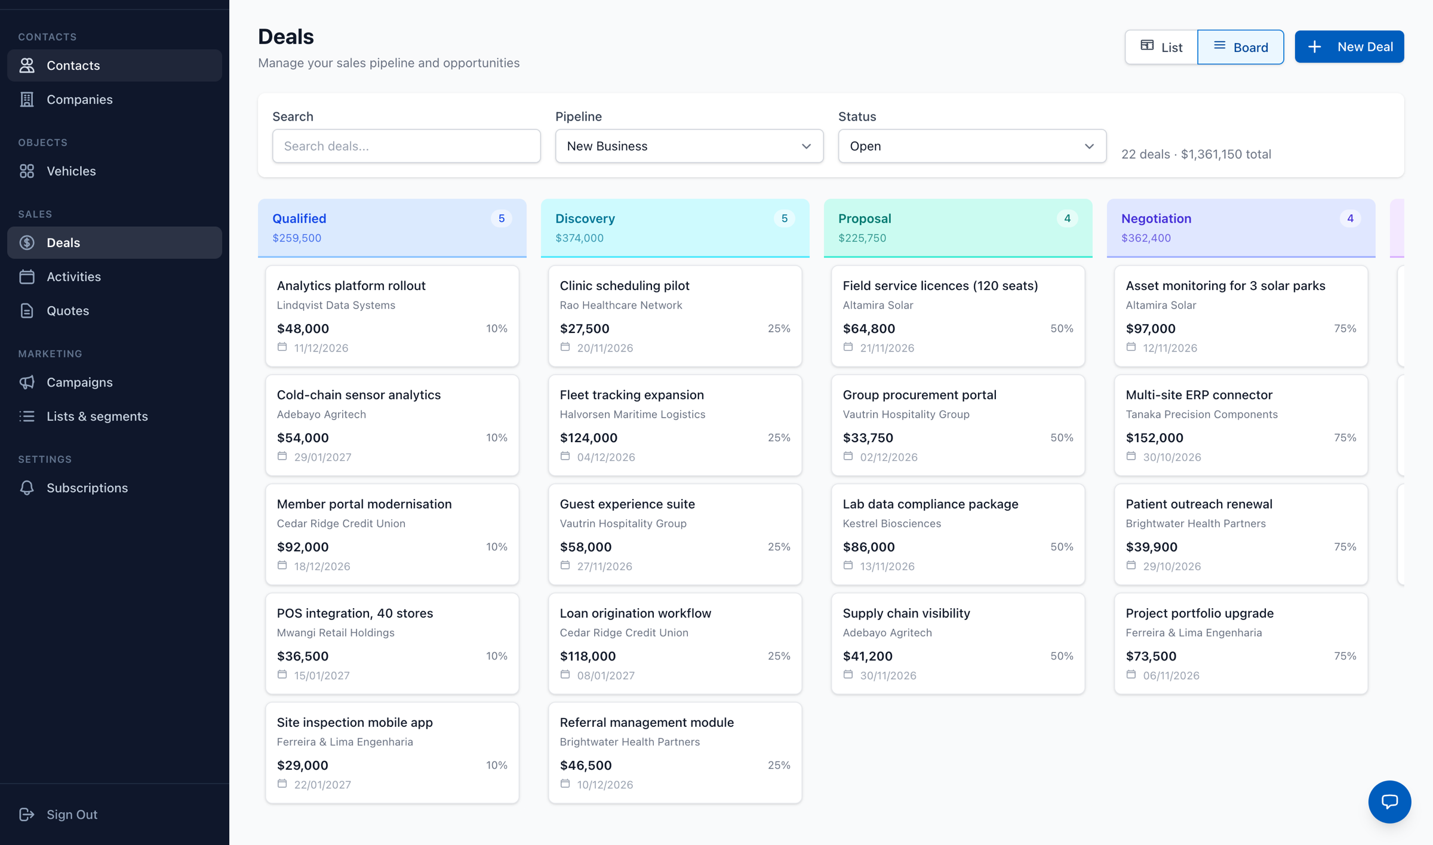
Task: Switch to Board view
Action: [1241, 47]
